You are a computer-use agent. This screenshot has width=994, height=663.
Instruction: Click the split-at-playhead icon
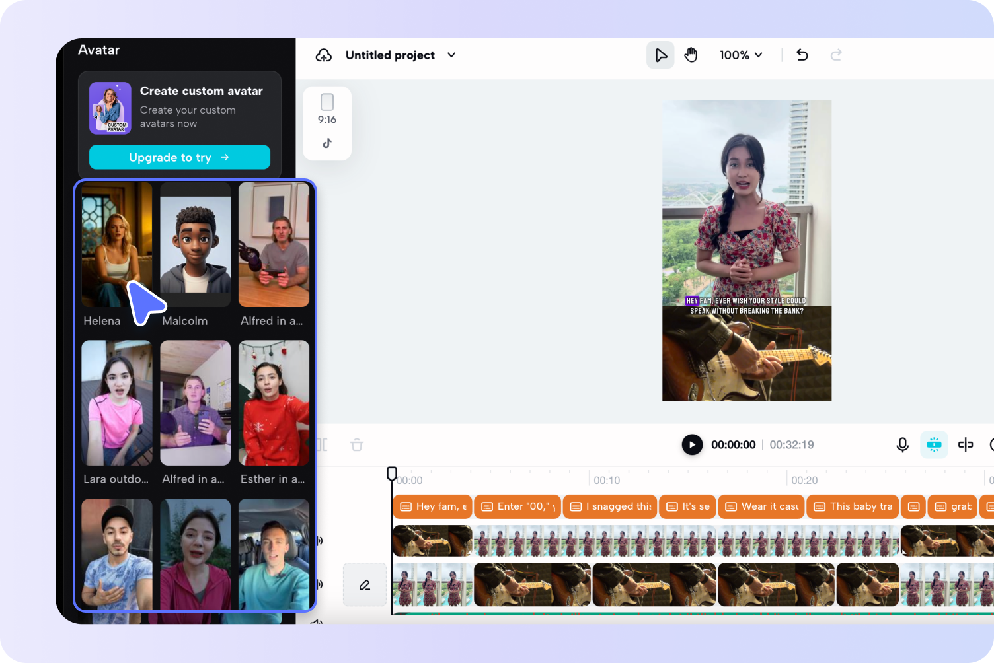pos(966,444)
